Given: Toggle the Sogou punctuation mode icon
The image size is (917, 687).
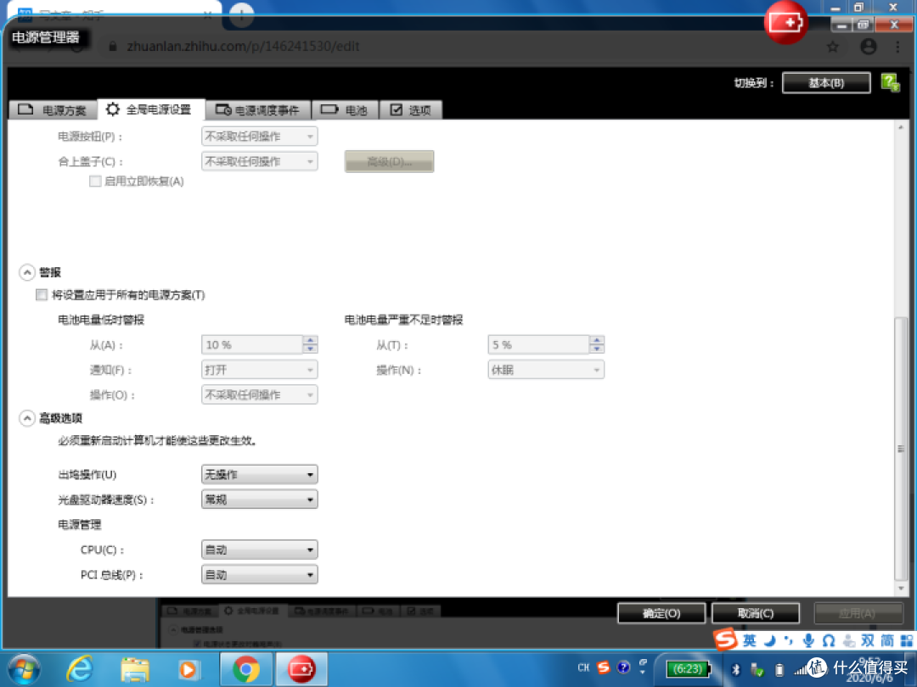Looking at the screenshot, I should (789, 641).
